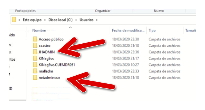Select the JHADMIN folder icon
This screenshot has width=205, height=110.
click(35, 52)
